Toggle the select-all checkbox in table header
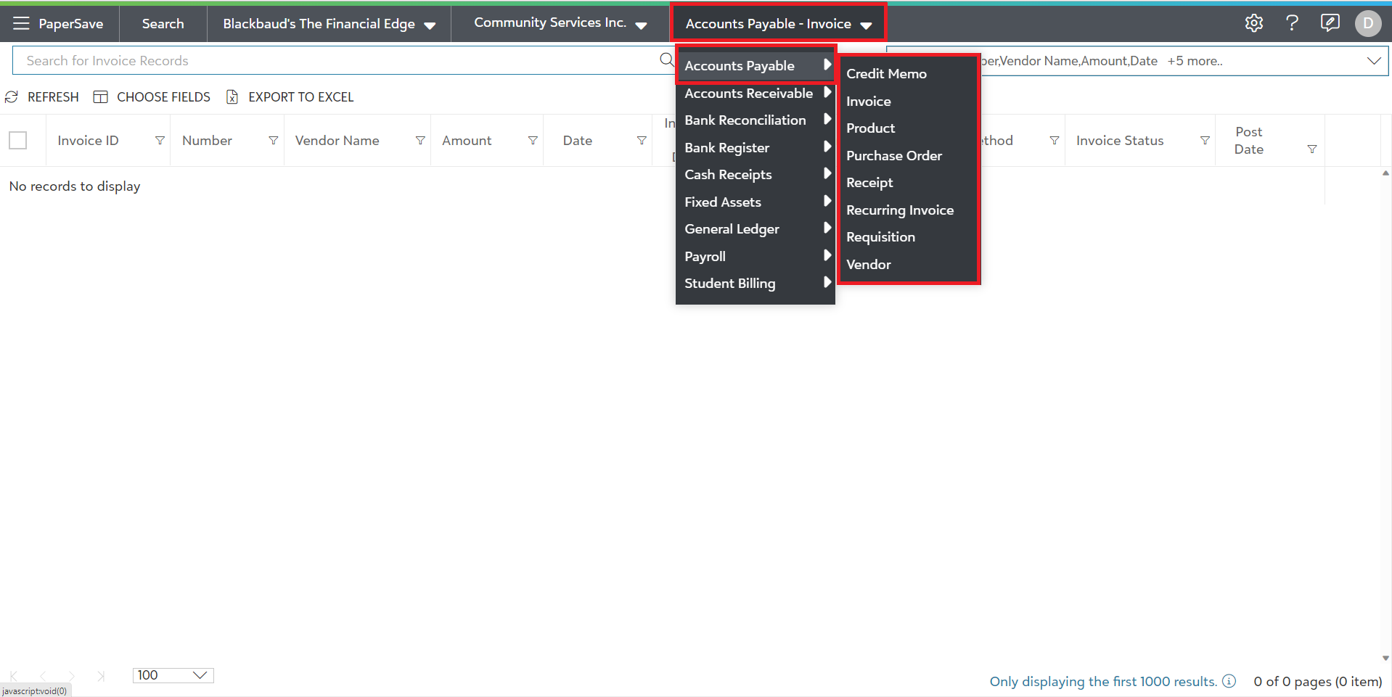The height and width of the screenshot is (697, 1392). [18, 141]
